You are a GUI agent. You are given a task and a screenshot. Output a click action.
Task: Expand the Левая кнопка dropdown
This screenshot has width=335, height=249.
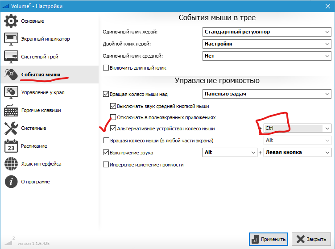[298, 153]
